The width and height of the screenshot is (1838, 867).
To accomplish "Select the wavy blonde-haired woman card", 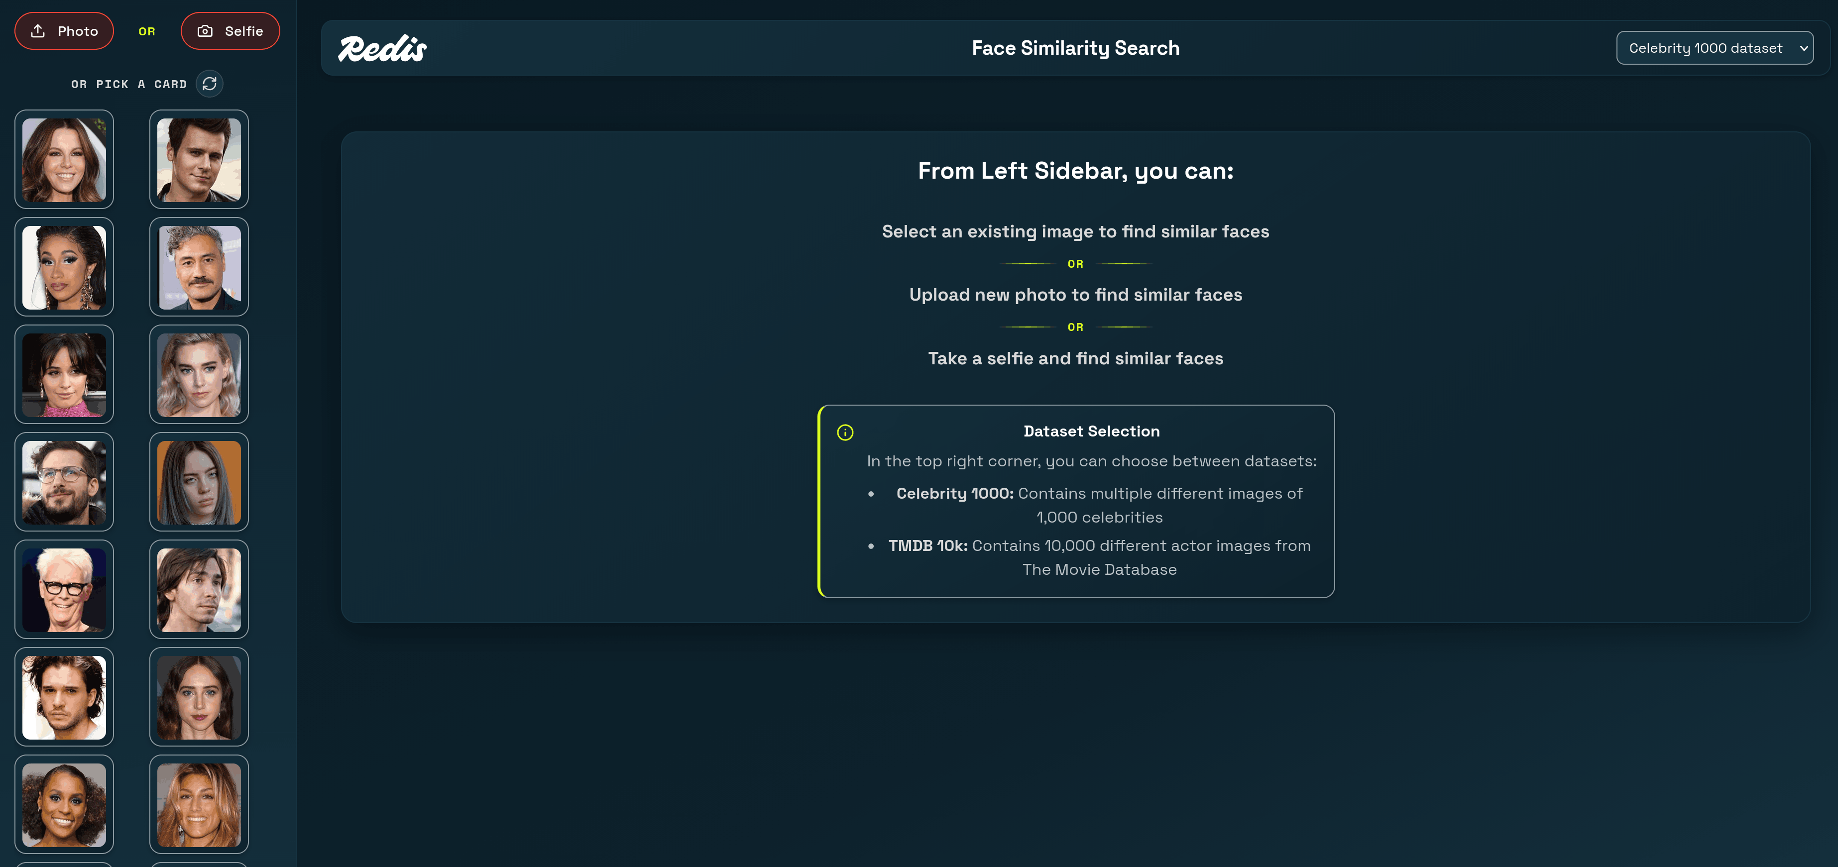I will (198, 375).
